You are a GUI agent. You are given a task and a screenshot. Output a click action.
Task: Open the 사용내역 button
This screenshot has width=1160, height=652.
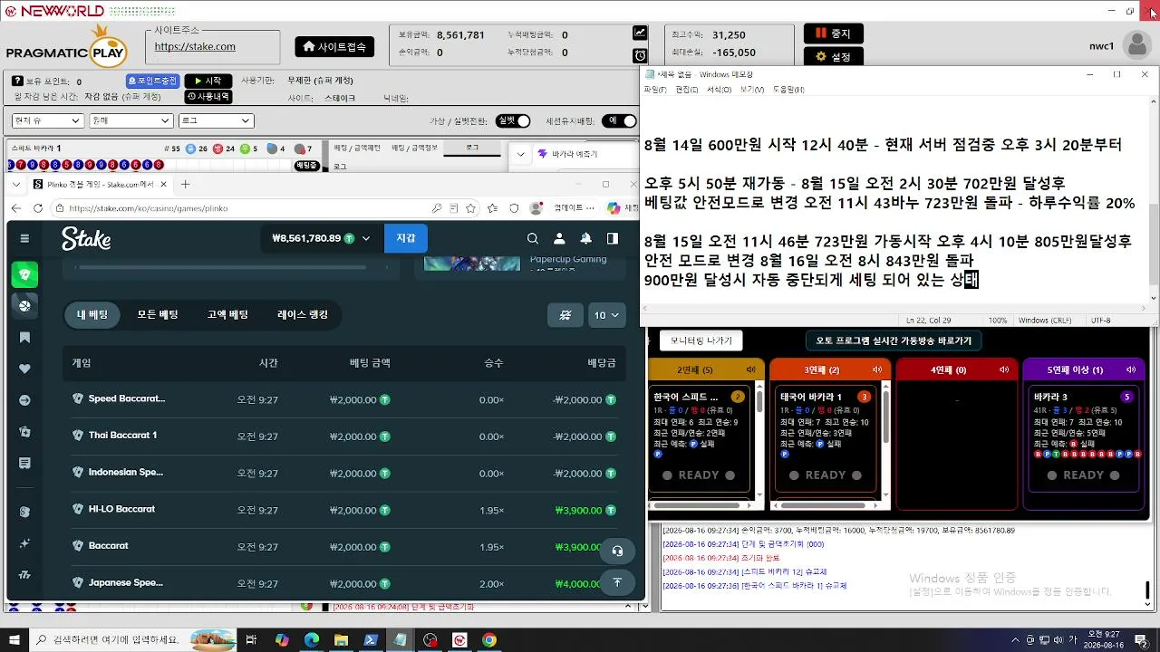(x=208, y=97)
